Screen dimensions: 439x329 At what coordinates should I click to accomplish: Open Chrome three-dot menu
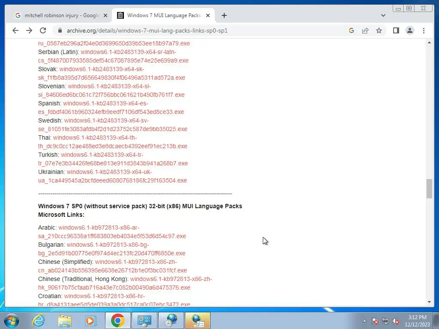coord(424,30)
